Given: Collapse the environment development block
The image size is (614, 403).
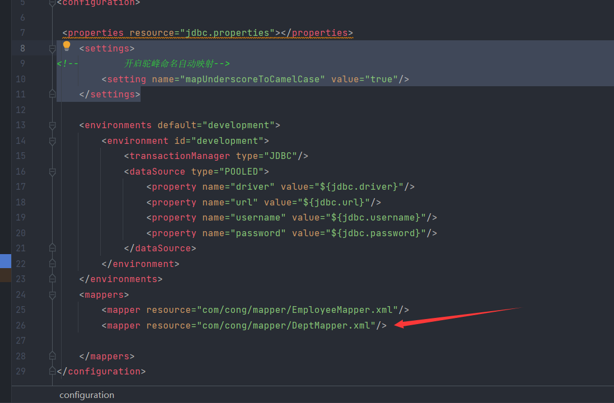Looking at the screenshot, I should click(x=53, y=141).
